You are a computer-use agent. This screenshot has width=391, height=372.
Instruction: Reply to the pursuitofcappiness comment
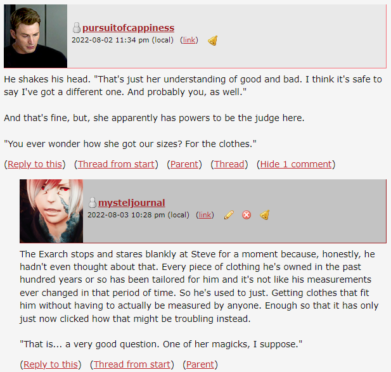[35, 164]
